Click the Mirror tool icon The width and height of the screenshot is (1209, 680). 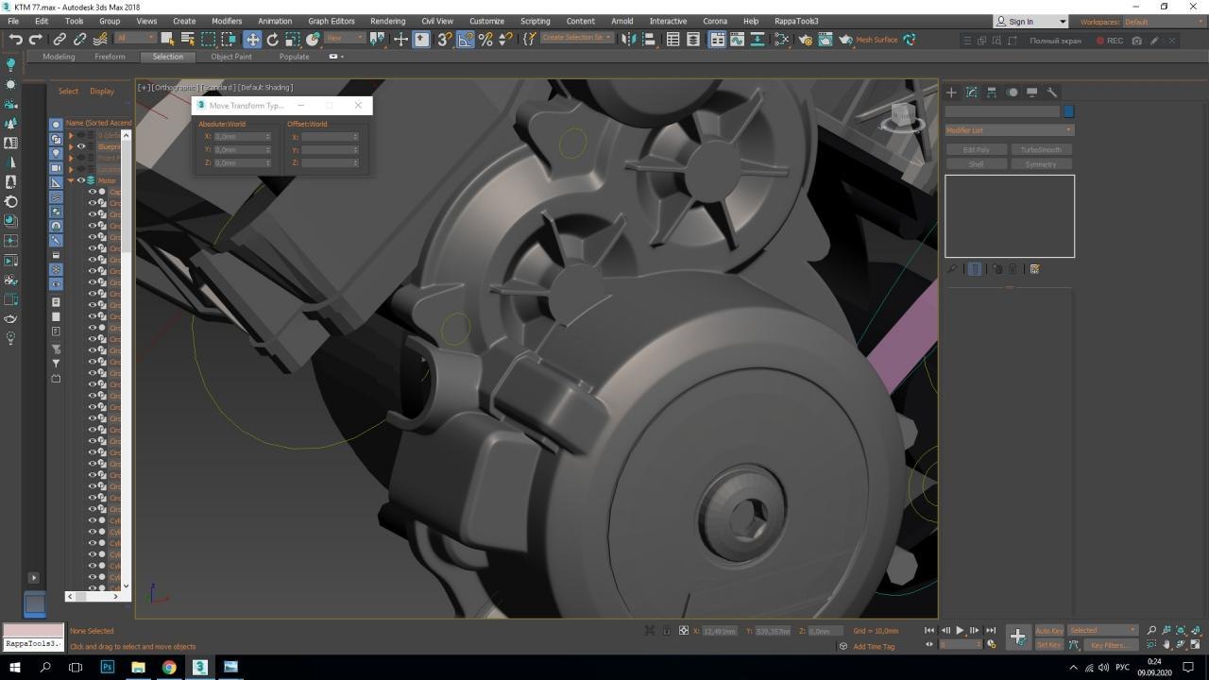point(629,40)
